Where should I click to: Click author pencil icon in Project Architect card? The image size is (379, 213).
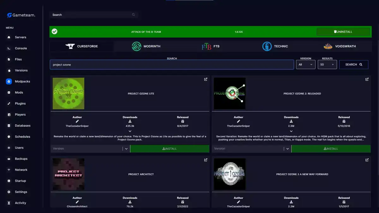(x=77, y=202)
